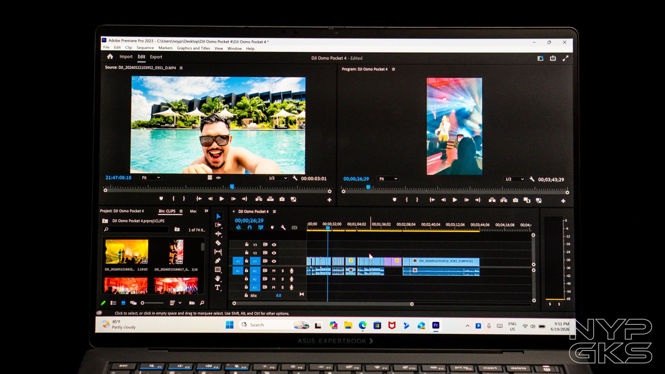Open the File menu
The image size is (665, 374).
click(x=106, y=48)
